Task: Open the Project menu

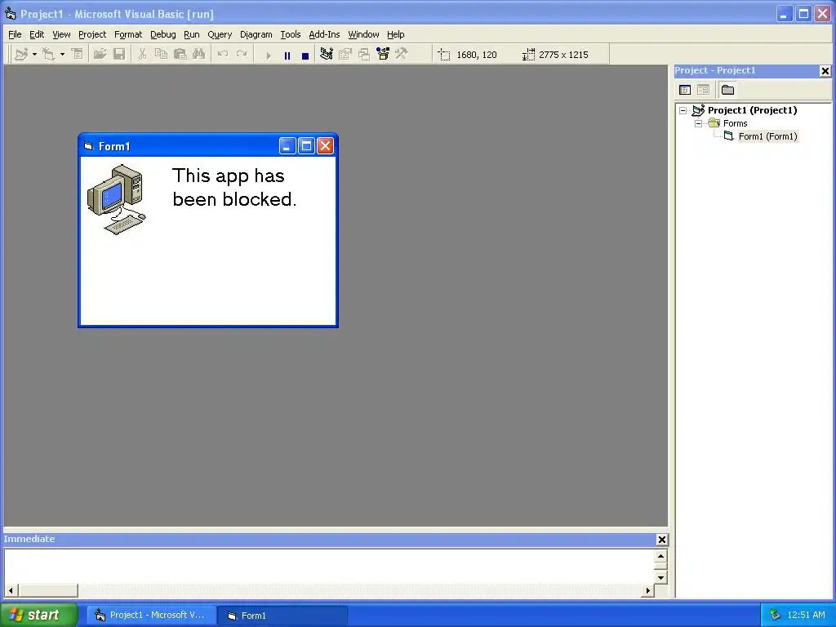Action: [x=92, y=34]
